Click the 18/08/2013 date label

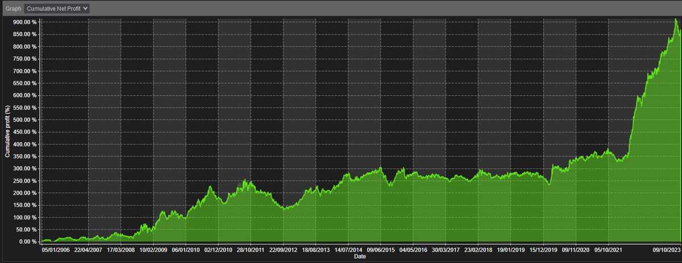click(315, 249)
